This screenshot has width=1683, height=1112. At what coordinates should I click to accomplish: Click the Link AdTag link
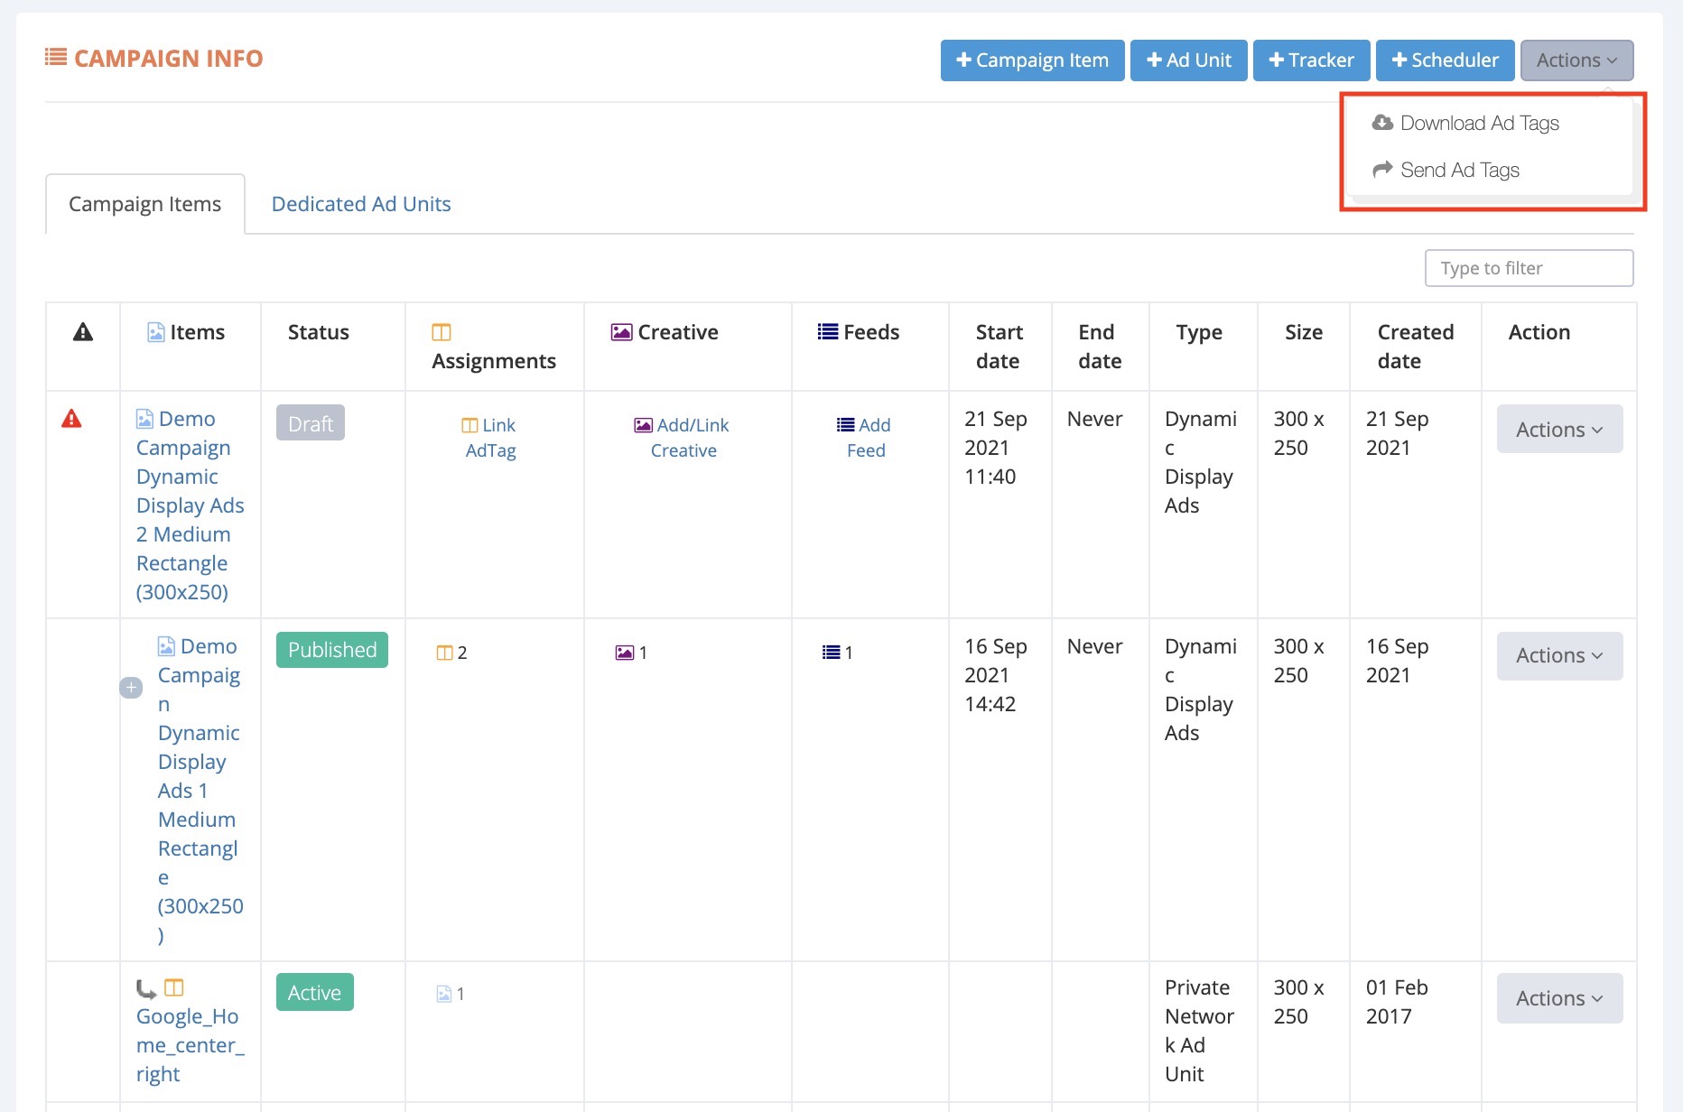coord(490,438)
